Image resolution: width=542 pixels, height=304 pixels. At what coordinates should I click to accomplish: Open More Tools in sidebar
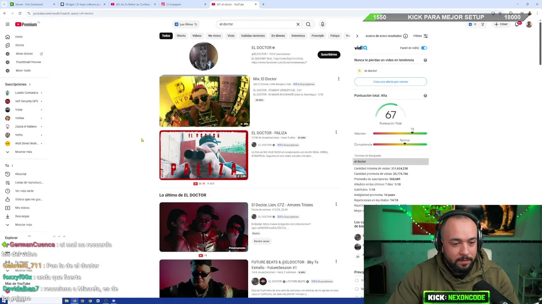point(23,71)
